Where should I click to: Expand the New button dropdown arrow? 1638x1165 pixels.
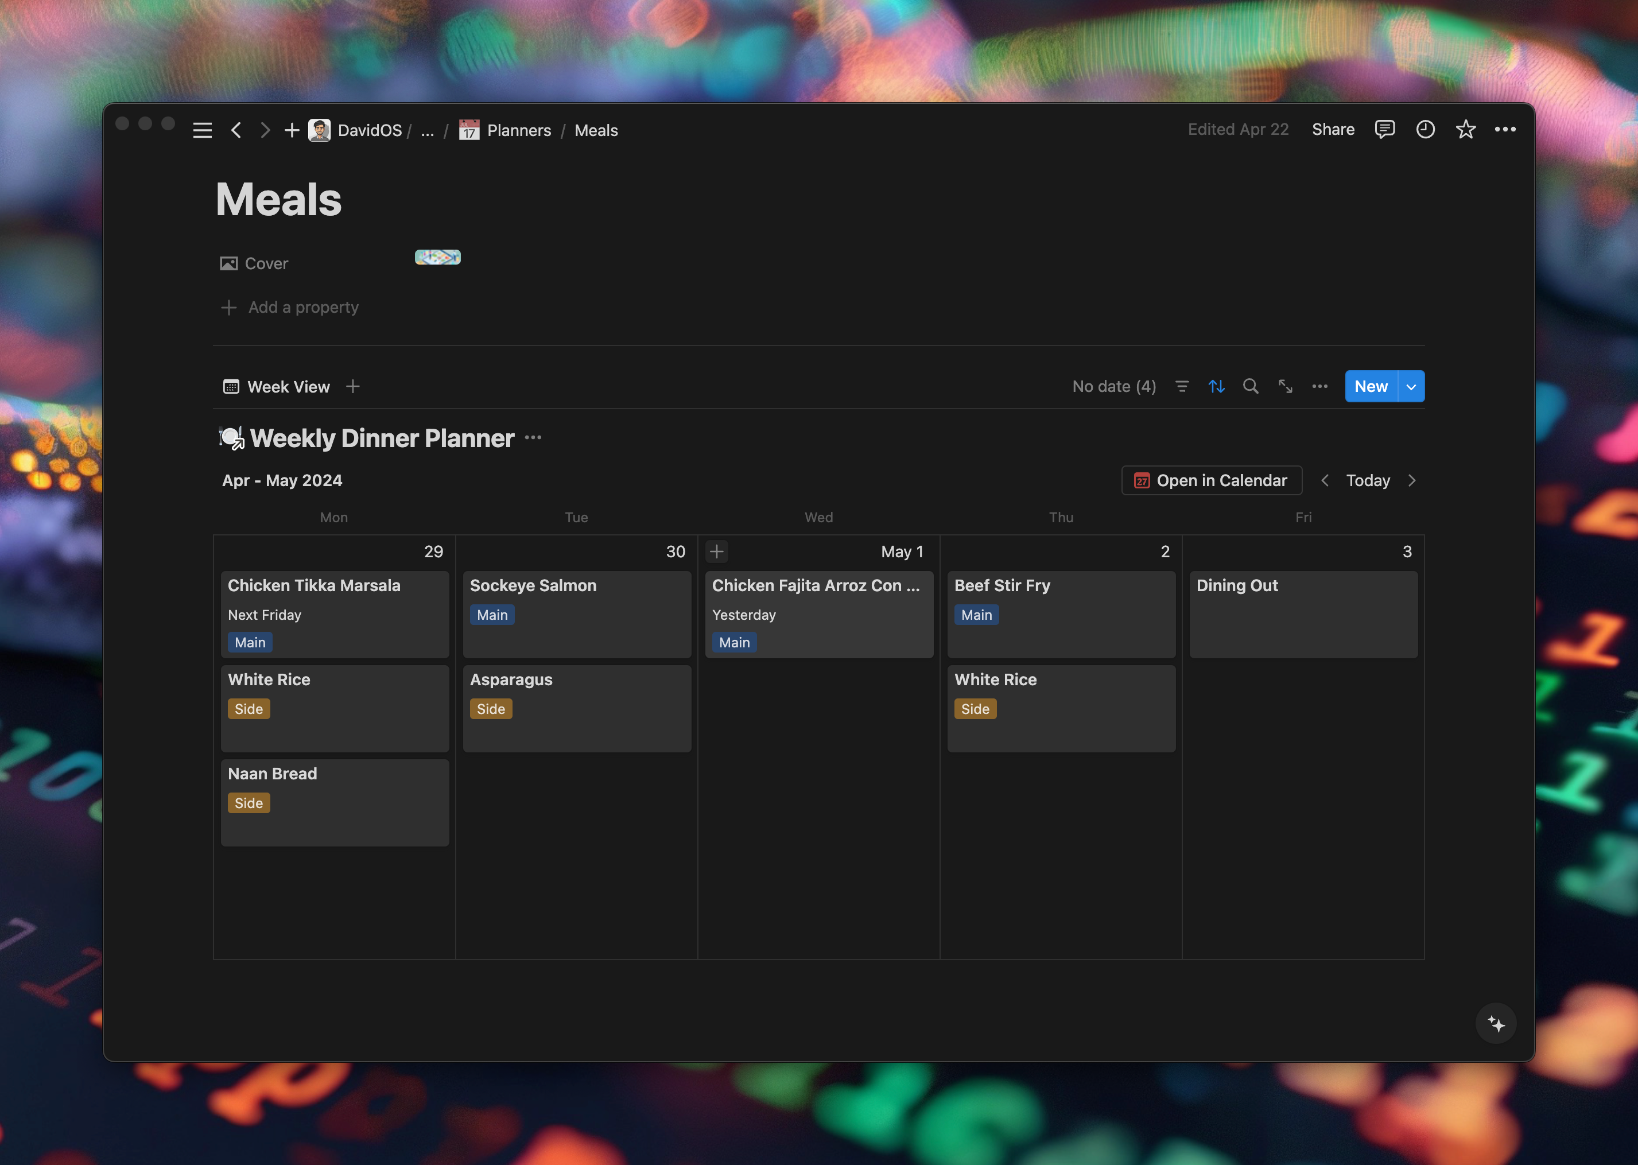[1411, 387]
